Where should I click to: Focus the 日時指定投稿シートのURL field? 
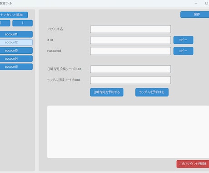tap(130, 69)
